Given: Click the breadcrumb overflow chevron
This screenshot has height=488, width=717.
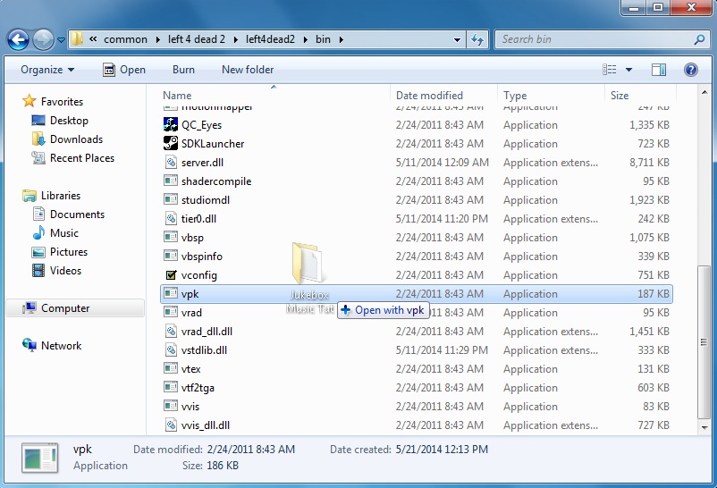Looking at the screenshot, I should (93, 39).
